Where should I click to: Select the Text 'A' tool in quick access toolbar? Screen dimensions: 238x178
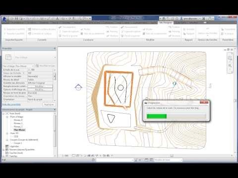[58, 18]
